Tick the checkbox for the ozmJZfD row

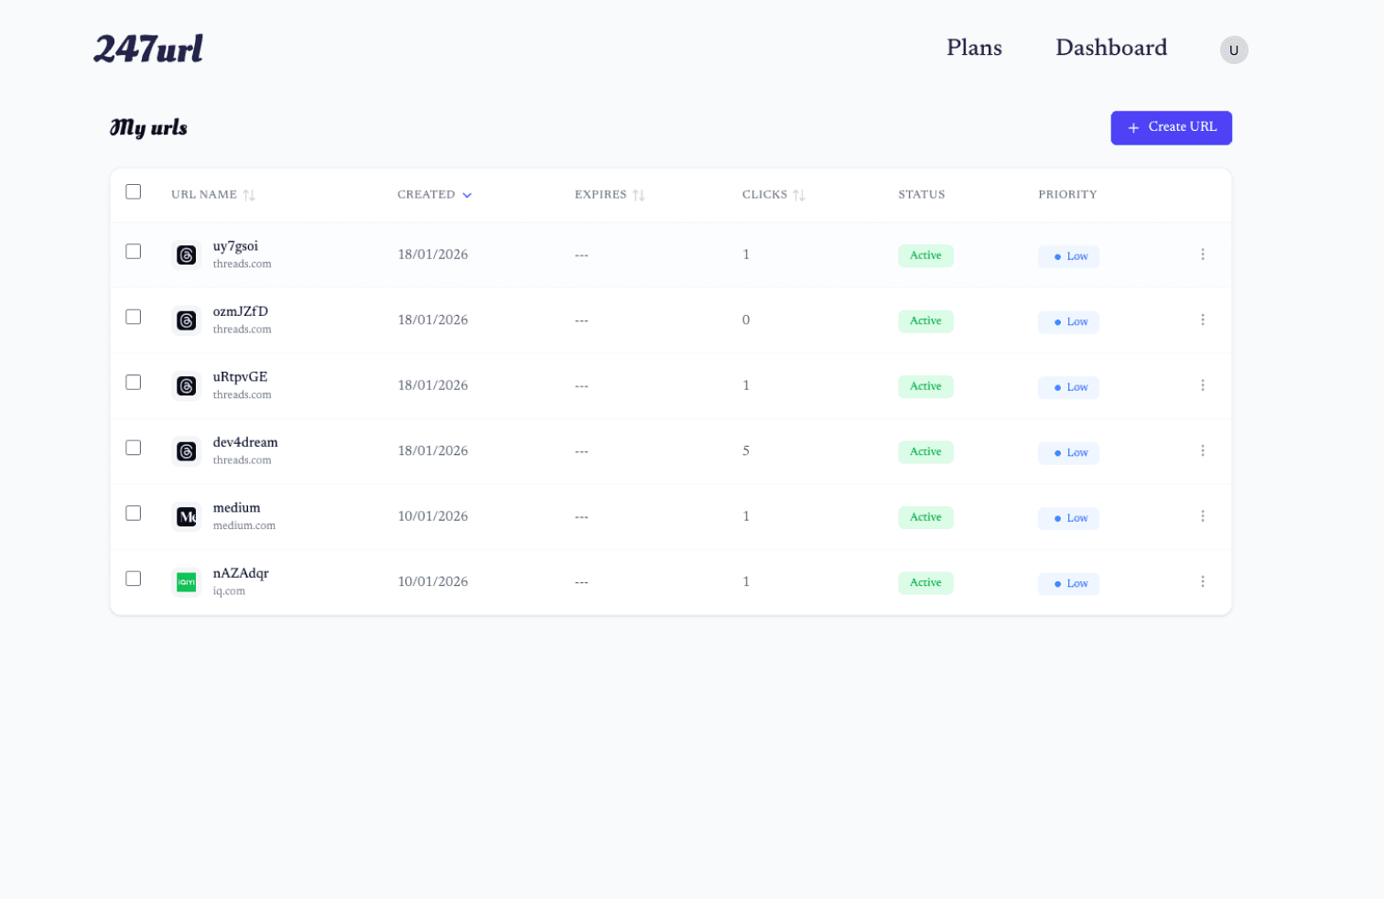tap(133, 316)
